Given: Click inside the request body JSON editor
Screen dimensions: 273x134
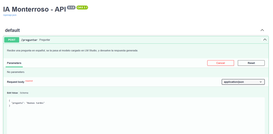Looking at the screenshot, I should 136,115.
